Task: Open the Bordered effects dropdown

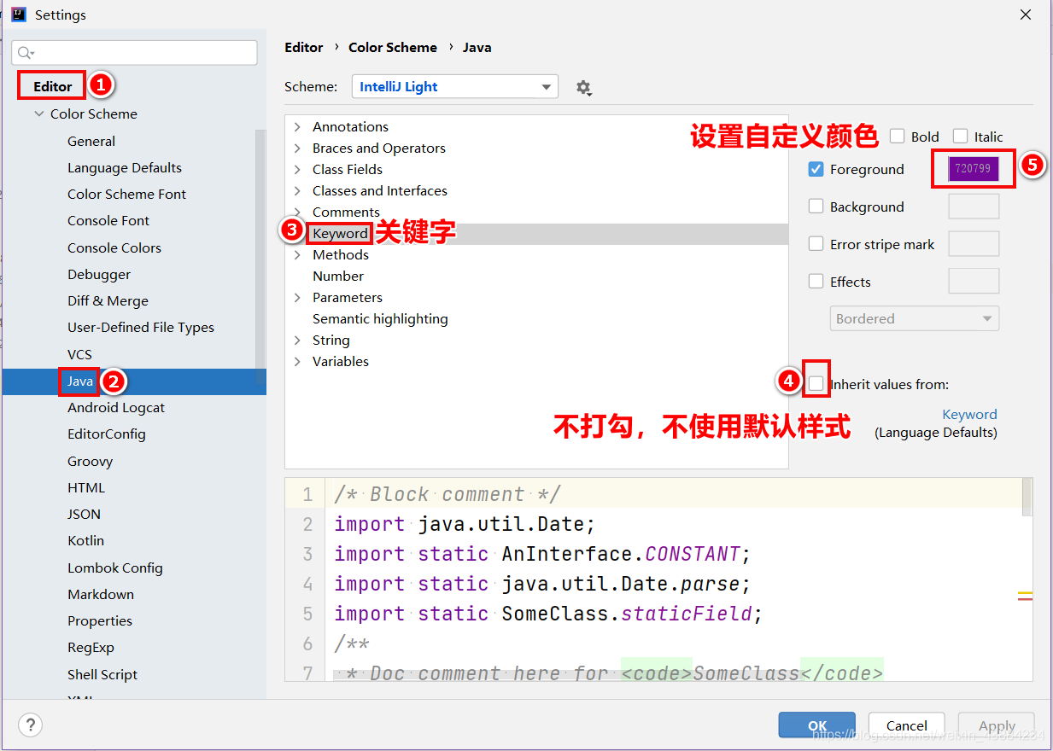Action: click(x=915, y=318)
